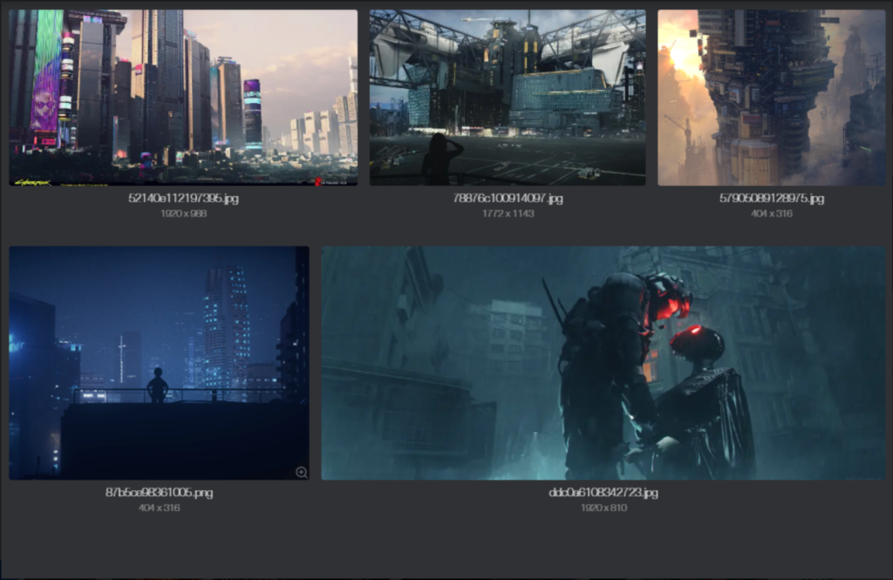Click the 1920 x 810 dimensions label
Image resolution: width=893 pixels, height=580 pixels.
point(603,508)
